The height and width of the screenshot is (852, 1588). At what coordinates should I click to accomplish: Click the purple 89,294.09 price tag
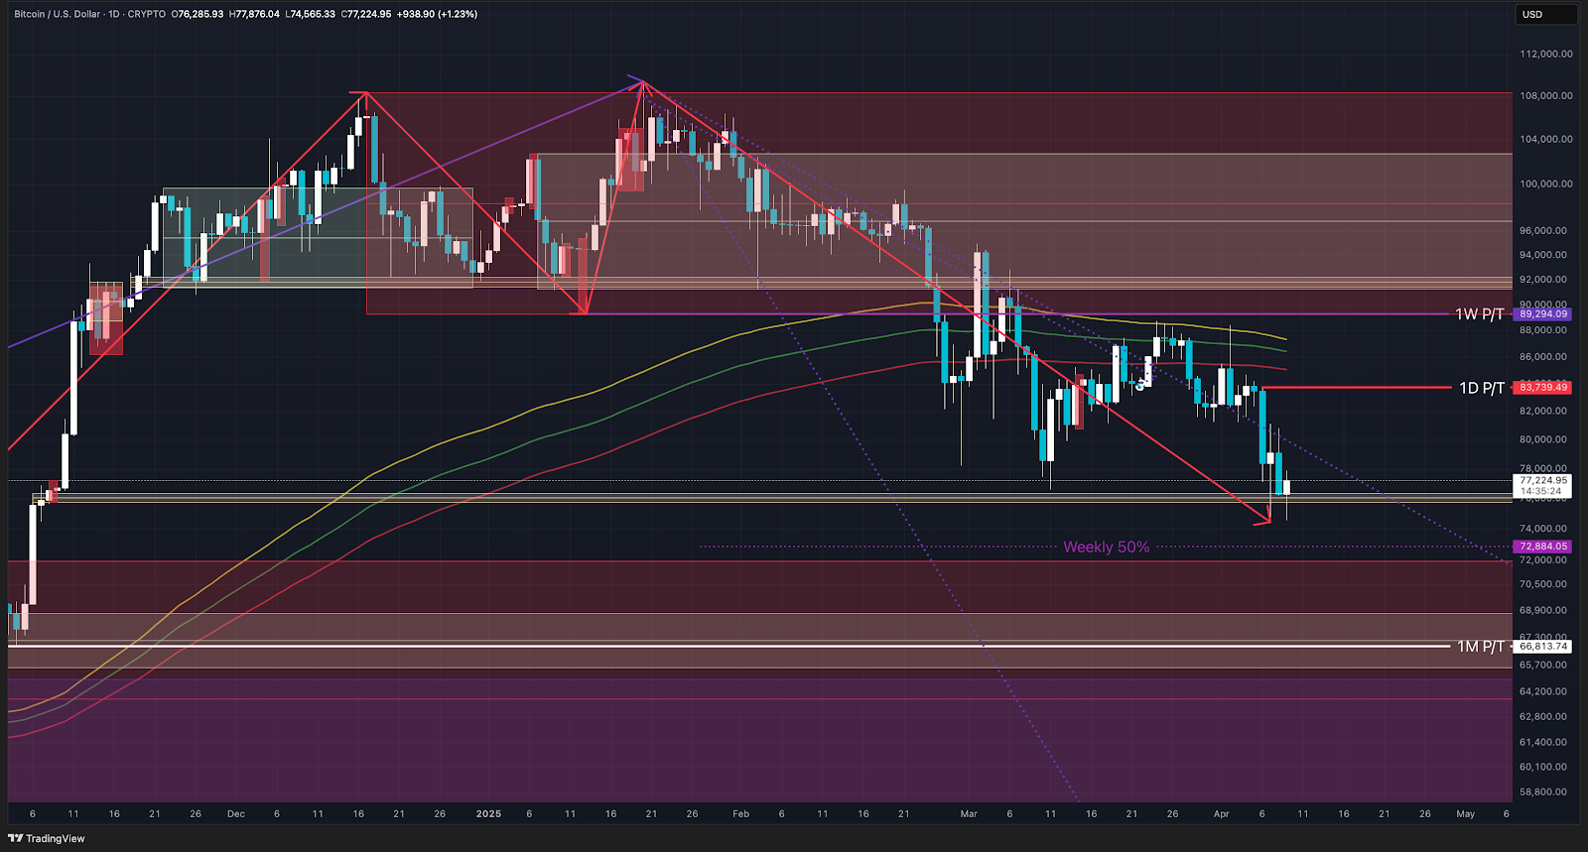(1543, 314)
